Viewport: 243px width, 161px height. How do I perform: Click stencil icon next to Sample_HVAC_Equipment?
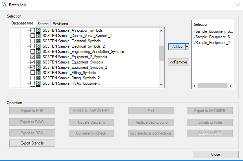tap(38, 83)
